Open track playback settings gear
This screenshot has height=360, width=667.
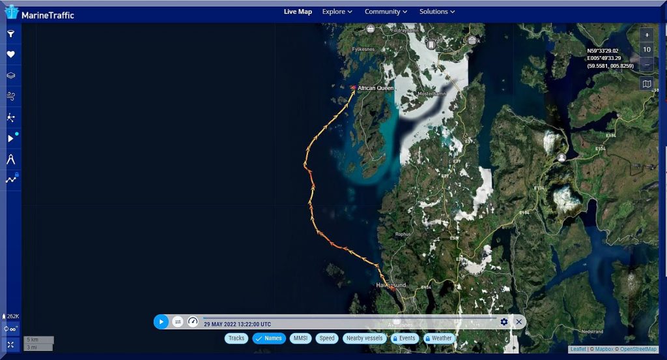(x=504, y=322)
